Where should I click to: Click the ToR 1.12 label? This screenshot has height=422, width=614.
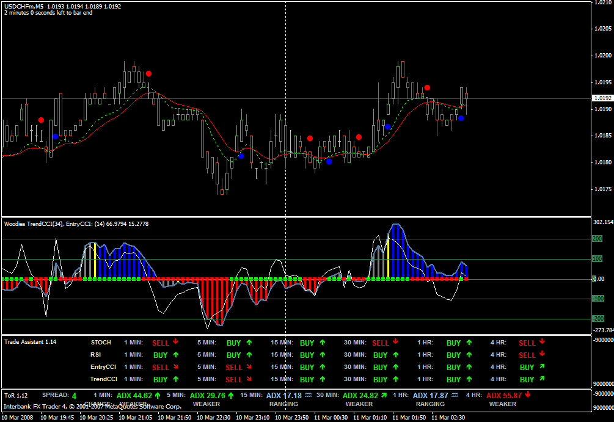click(x=16, y=395)
